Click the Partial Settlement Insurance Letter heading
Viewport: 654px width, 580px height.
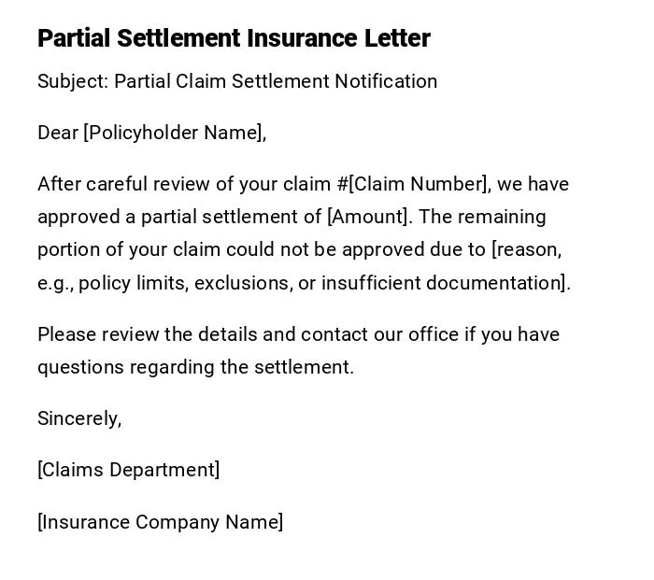point(234,38)
